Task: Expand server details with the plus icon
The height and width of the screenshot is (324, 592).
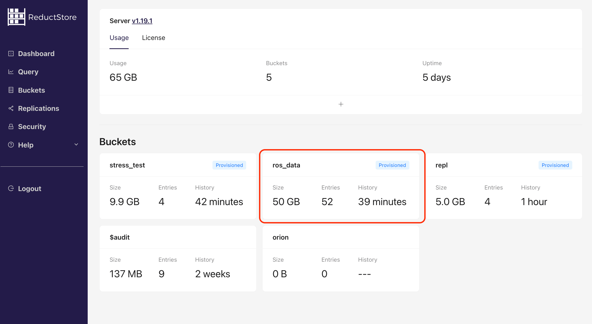Action: [x=341, y=104]
